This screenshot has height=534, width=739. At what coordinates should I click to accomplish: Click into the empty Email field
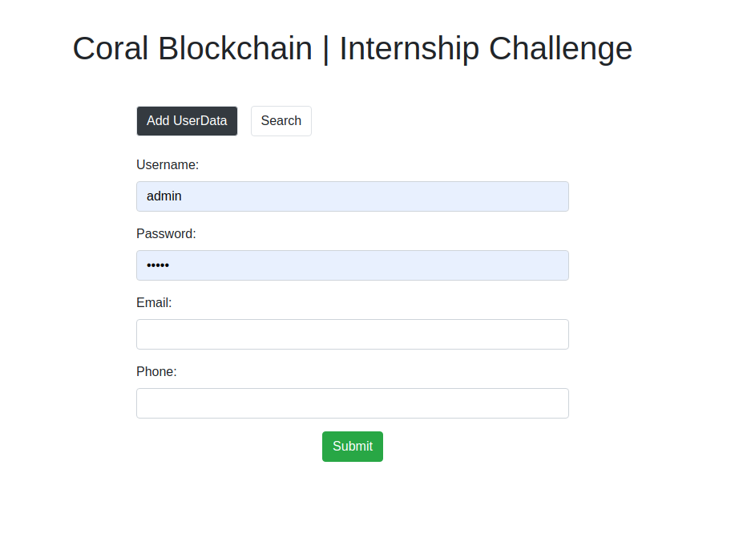click(353, 334)
